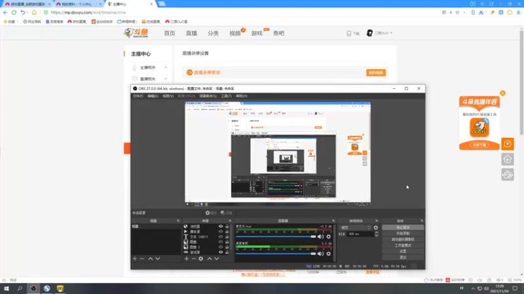Mute the mic/aux speaker icon

click(x=320, y=237)
